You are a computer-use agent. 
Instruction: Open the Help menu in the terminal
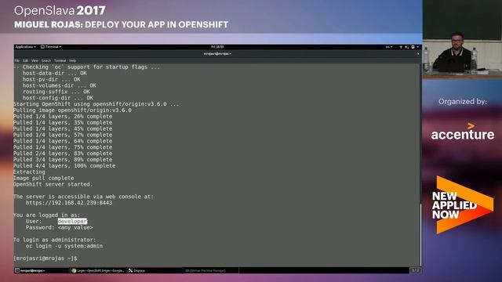point(73,60)
